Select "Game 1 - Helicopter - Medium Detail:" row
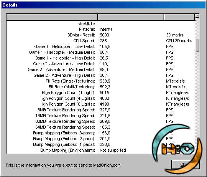The image size is (207, 177). point(62,52)
